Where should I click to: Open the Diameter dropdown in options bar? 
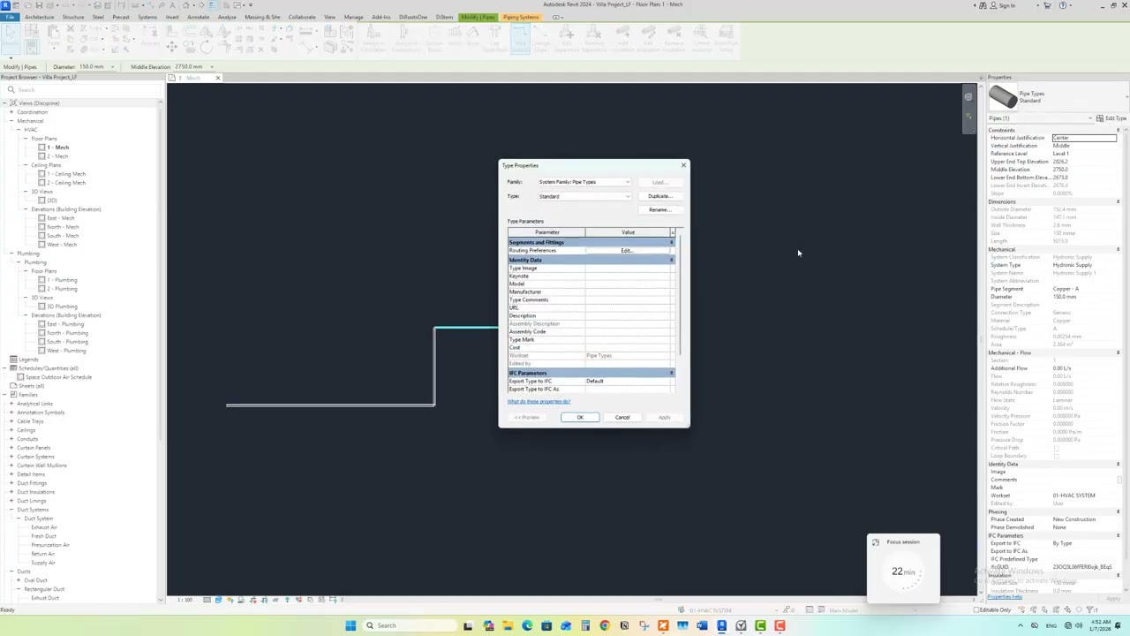pyautogui.click(x=112, y=66)
